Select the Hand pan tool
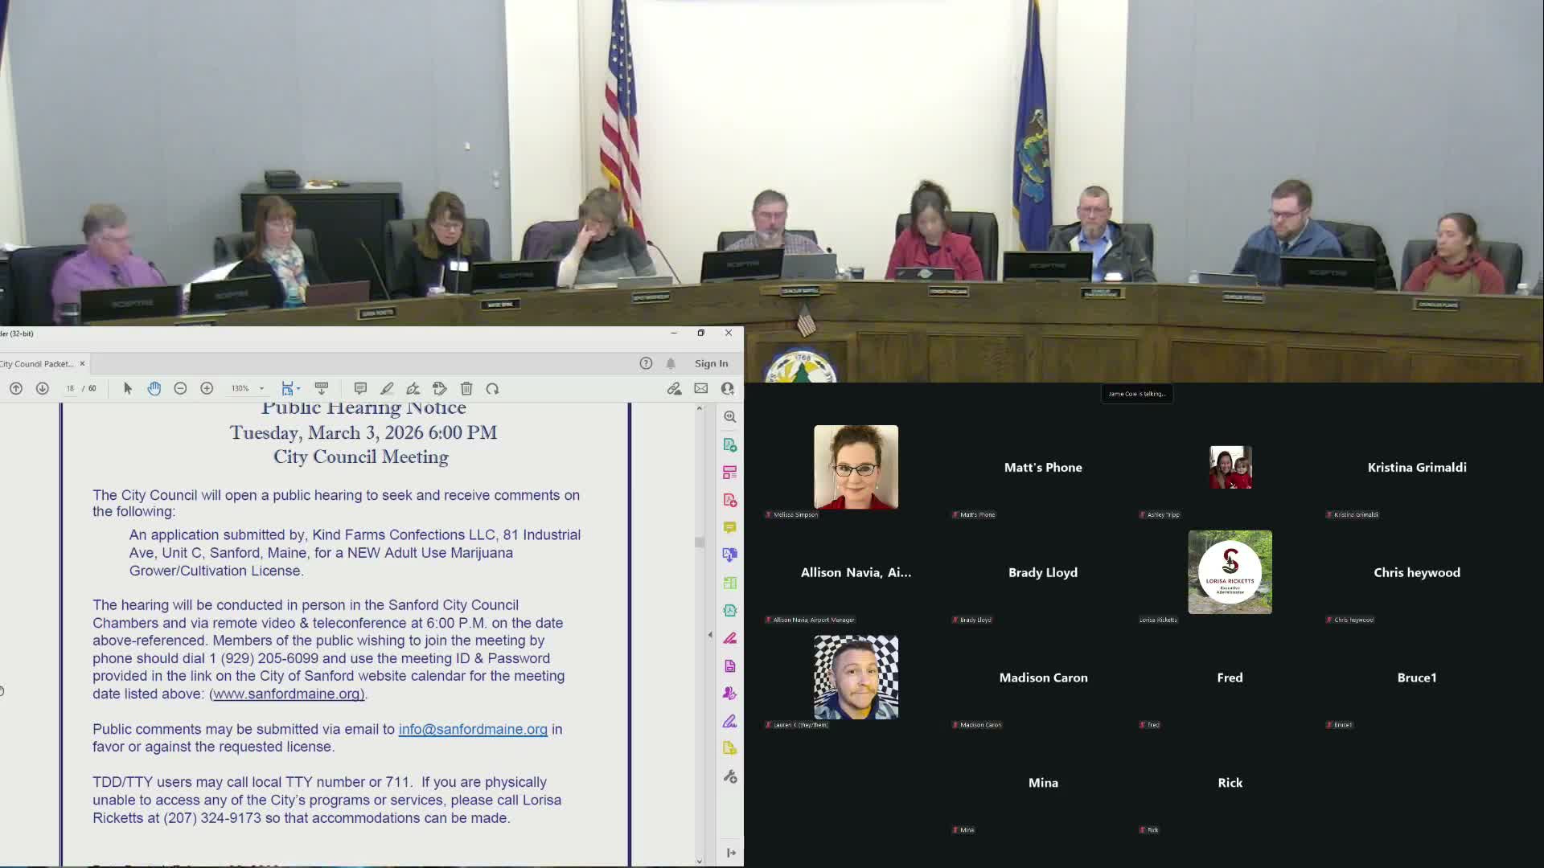The image size is (1544, 868). tap(154, 389)
